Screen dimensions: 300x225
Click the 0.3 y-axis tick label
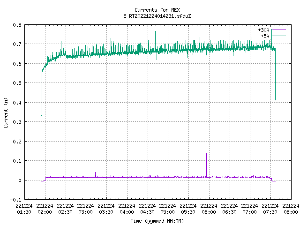pyautogui.click(x=17, y=122)
